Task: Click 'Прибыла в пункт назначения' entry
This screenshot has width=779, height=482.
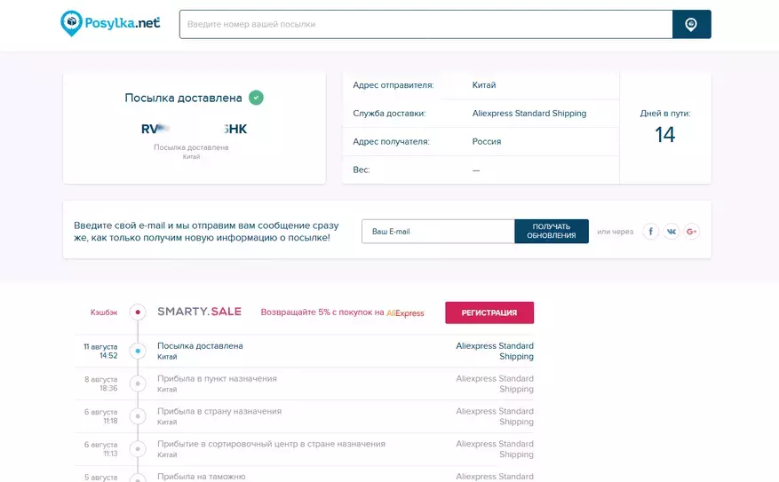Action: click(x=217, y=379)
